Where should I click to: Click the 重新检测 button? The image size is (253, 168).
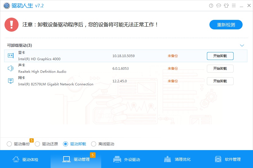coord(226,25)
